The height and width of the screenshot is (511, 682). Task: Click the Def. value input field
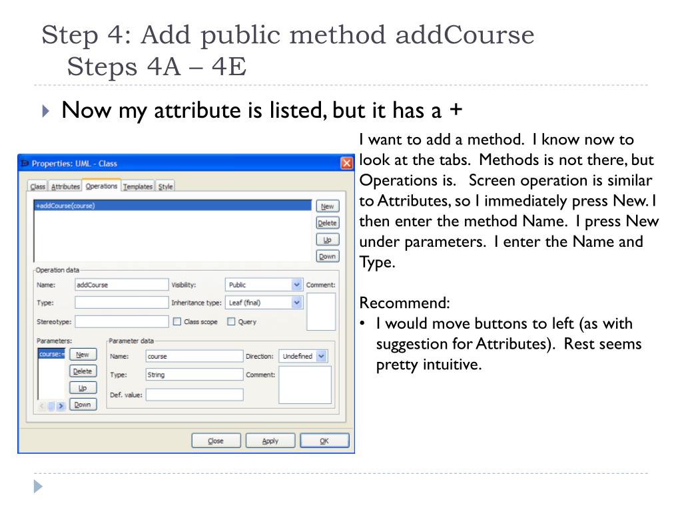194,395
